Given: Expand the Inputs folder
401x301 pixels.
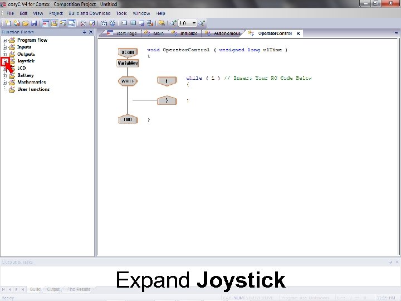Looking at the screenshot, I should (x=5, y=47).
